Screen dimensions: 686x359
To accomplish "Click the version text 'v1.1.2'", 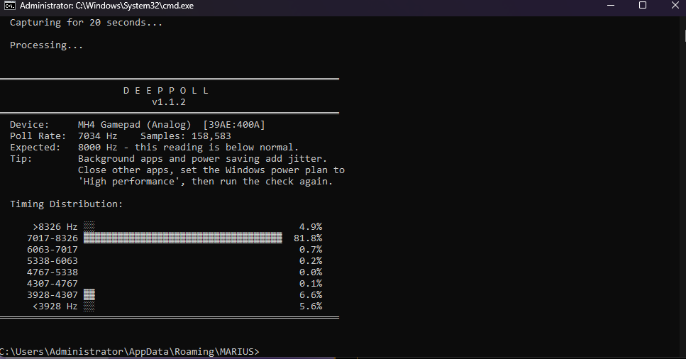I will click(x=169, y=102).
